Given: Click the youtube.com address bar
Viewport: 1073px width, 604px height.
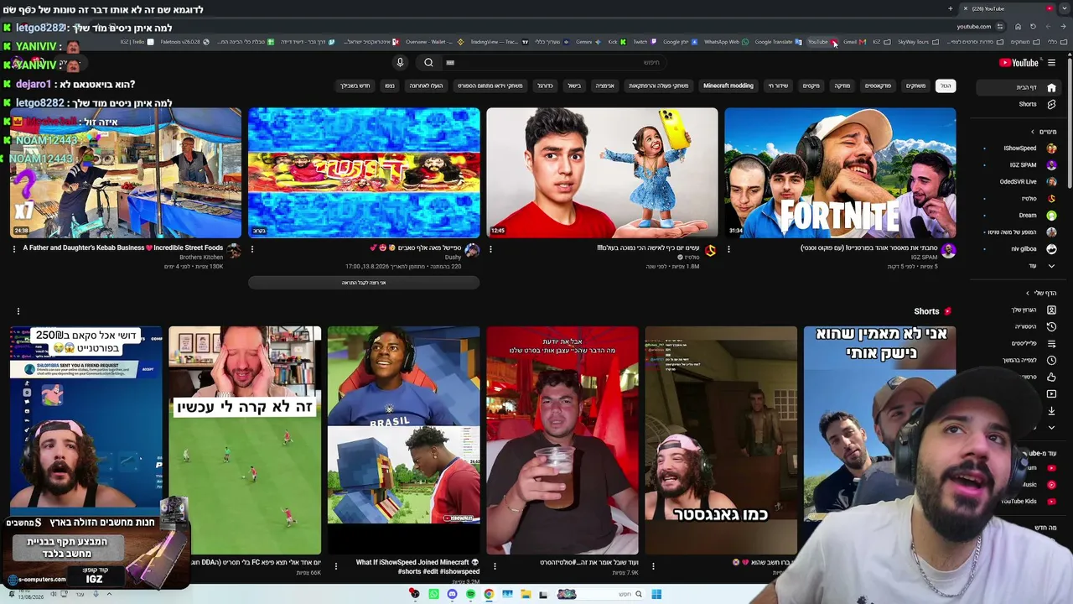Looking at the screenshot, I should [974, 26].
